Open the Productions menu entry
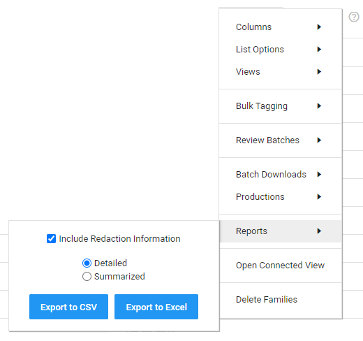The height and width of the screenshot is (341, 363). (281, 197)
